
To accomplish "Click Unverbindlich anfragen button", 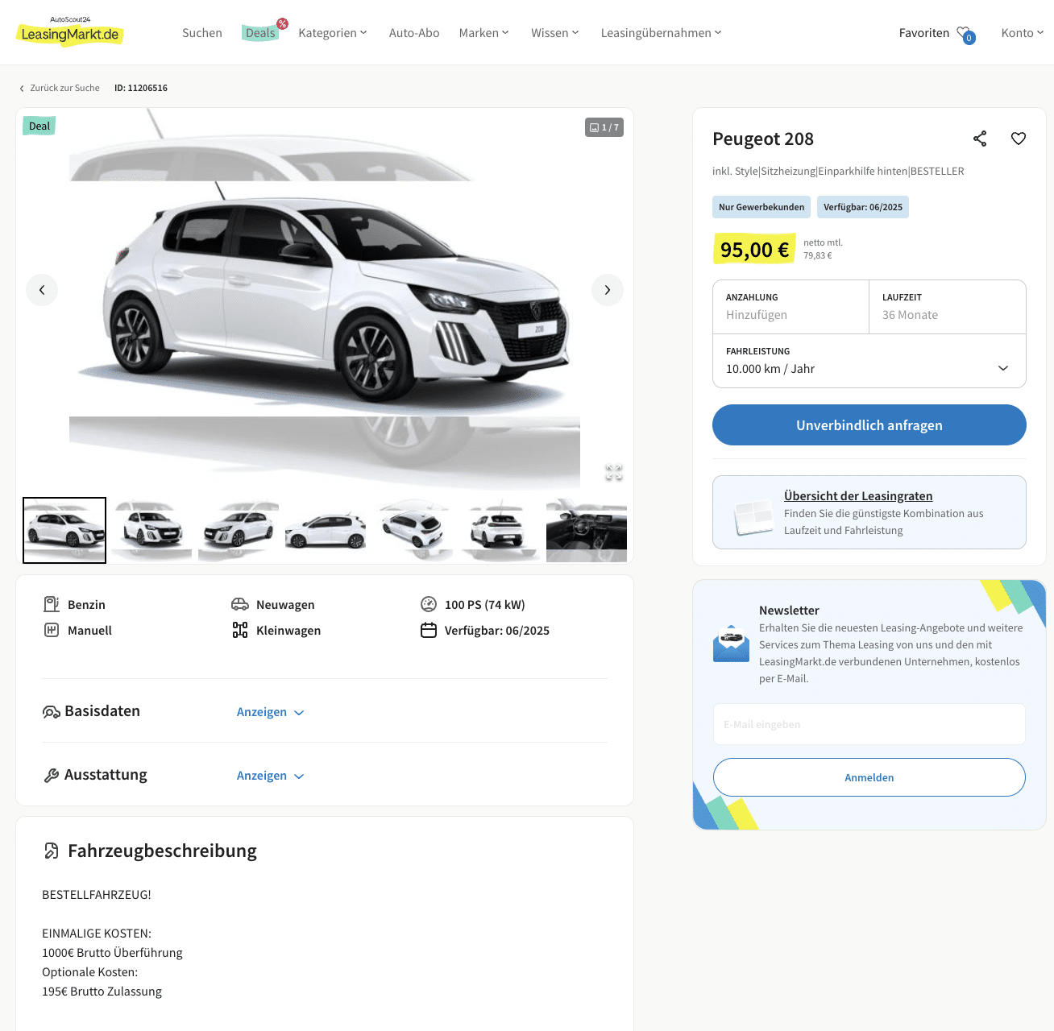I will [869, 425].
